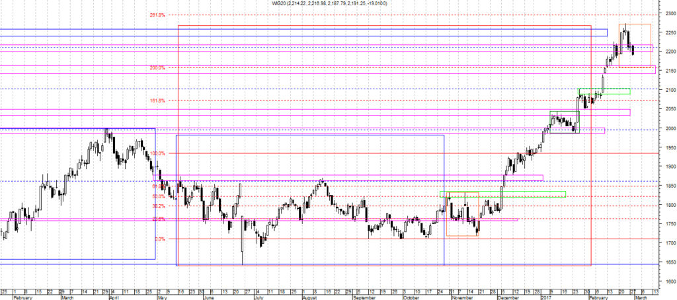The width and height of the screenshot is (677, 300).
Task: Click the 2250 price axis label
Action: tap(671, 32)
